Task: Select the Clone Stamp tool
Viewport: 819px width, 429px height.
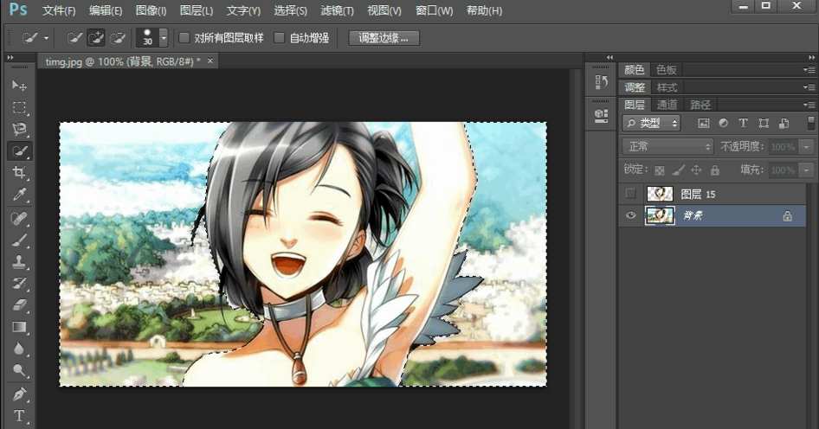Action: (x=19, y=262)
